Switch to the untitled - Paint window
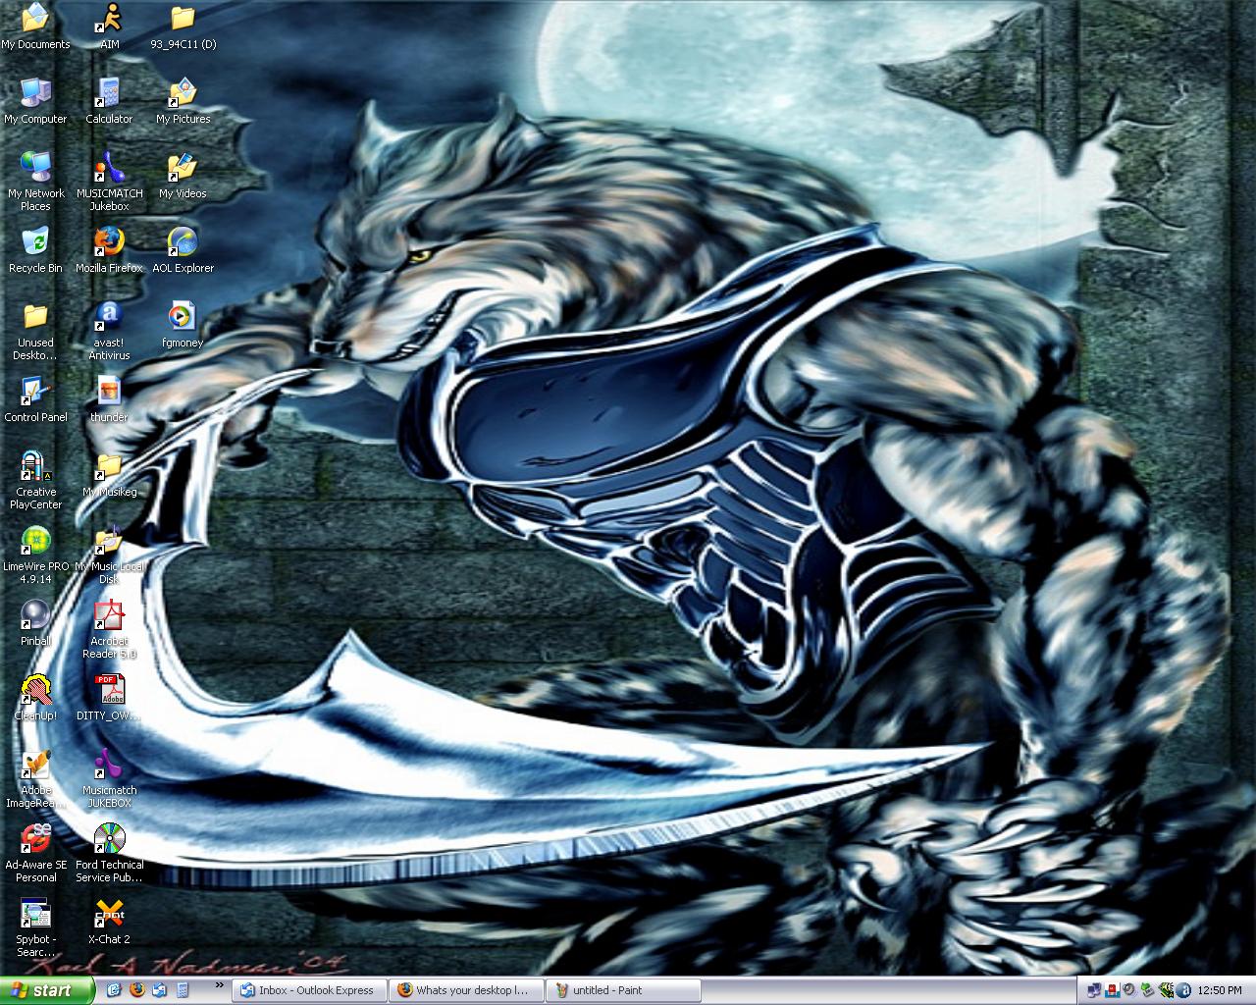Viewport: 1256px width, 1005px height. click(x=623, y=990)
